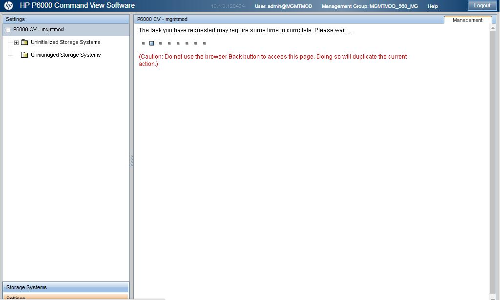Image resolution: width=500 pixels, height=300 pixels.
Task: Click the Management Group: MGMTMOD_568_MG text
Action: pyautogui.click(x=370, y=6)
